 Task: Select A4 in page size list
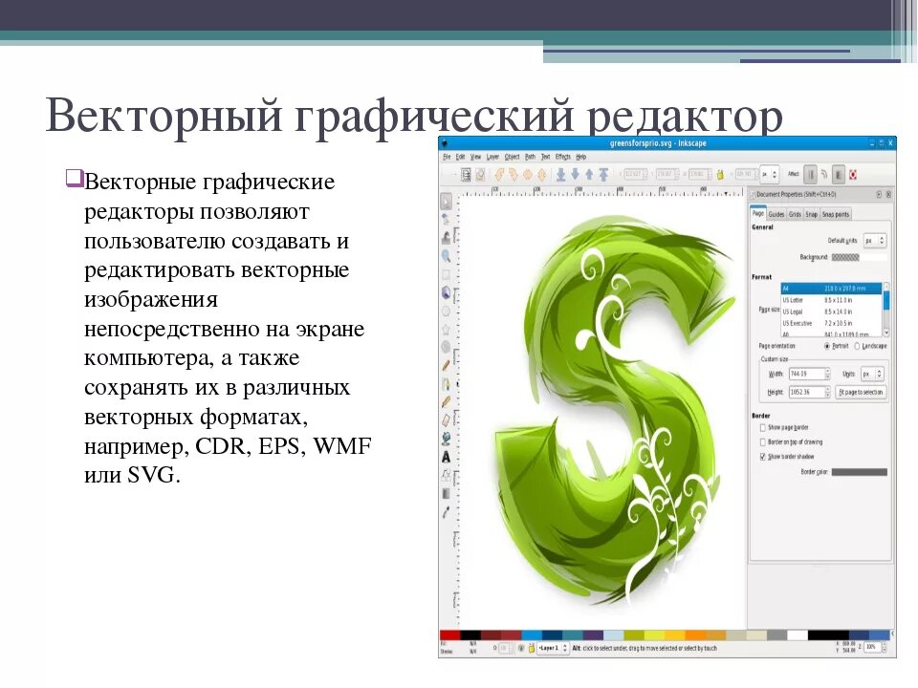831,289
